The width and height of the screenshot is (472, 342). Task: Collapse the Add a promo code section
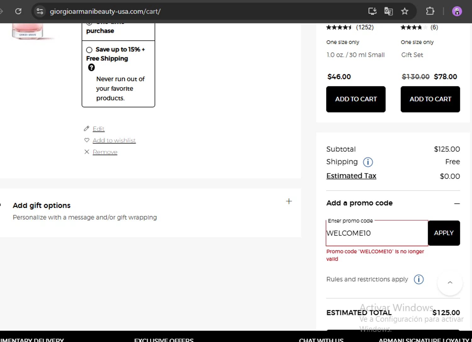(x=457, y=204)
